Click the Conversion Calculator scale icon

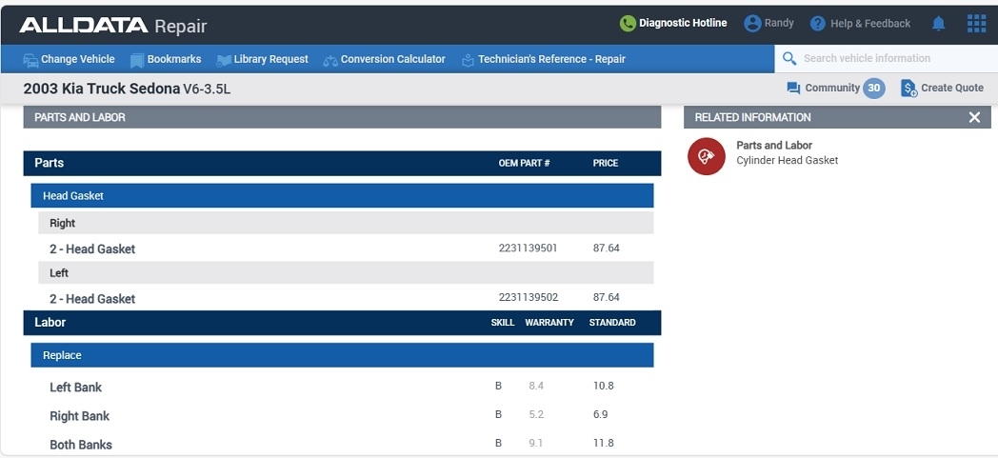click(x=330, y=60)
